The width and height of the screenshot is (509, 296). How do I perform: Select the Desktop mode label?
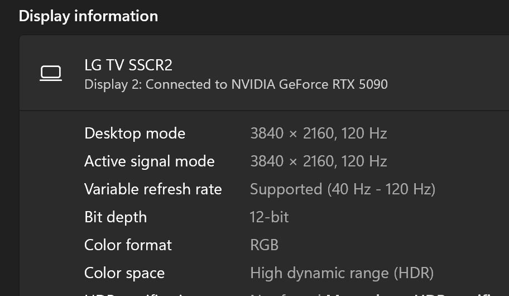[135, 133]
